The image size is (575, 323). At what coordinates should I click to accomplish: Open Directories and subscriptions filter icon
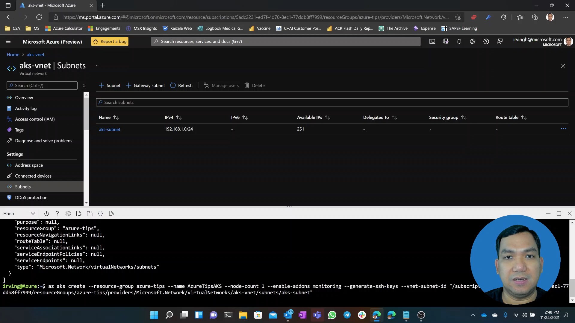446,42
